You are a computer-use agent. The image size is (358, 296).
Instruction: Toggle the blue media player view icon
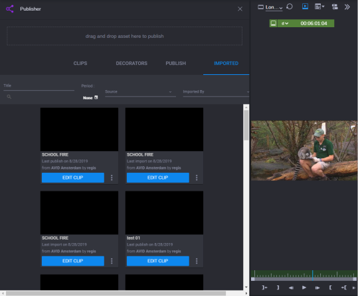305,7
